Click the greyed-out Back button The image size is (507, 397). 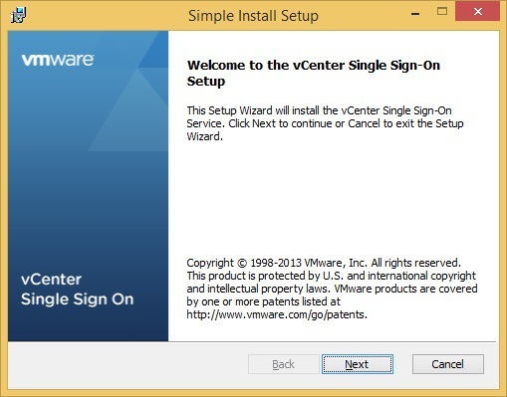[284, 364]
